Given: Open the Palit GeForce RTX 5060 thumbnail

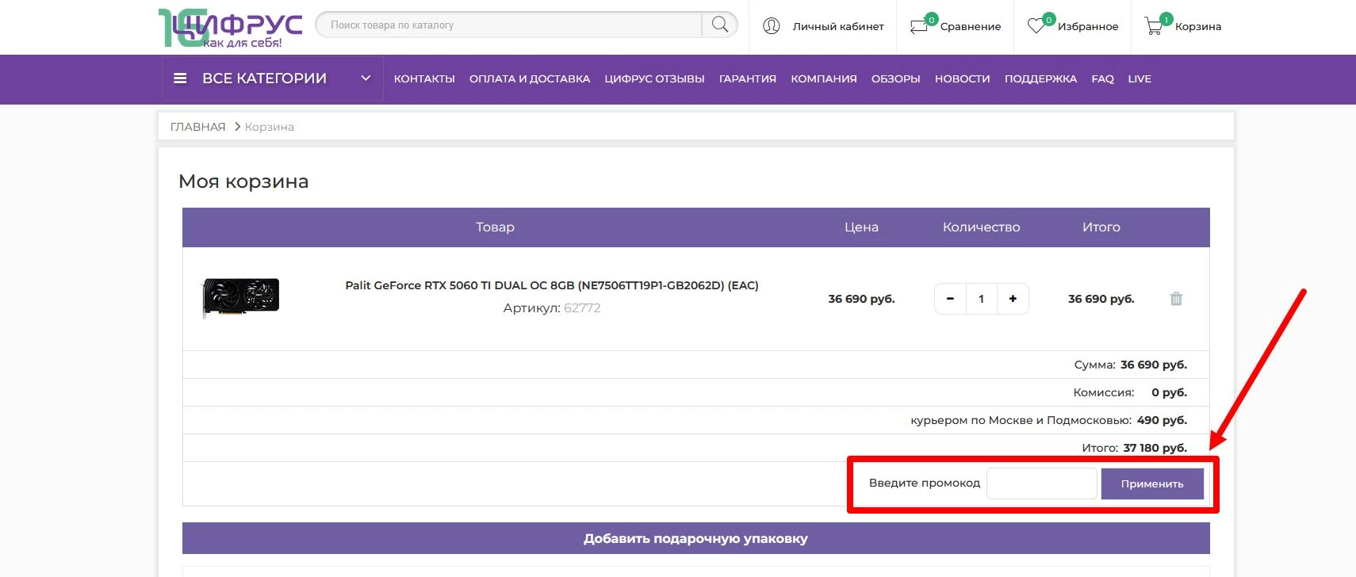Looking at the screenshot, I should pyautogui.click(x=241, y=297).
